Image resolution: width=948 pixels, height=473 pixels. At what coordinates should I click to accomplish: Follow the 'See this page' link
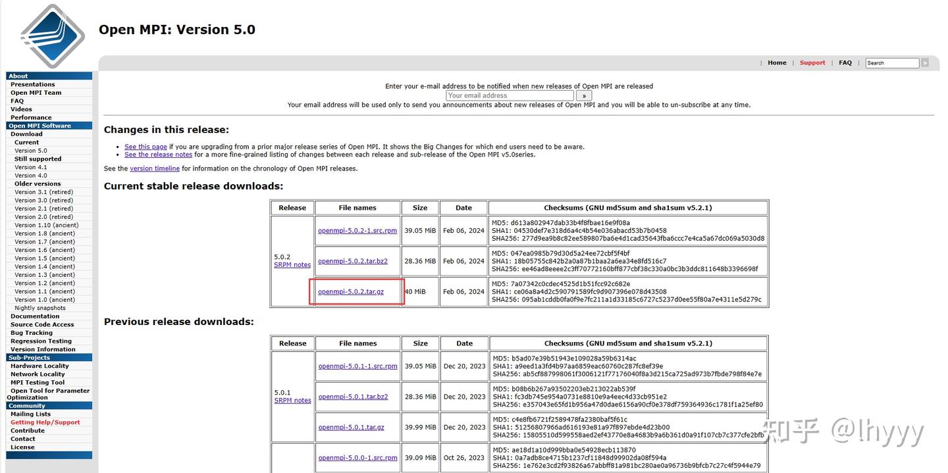tap(145, 147)
